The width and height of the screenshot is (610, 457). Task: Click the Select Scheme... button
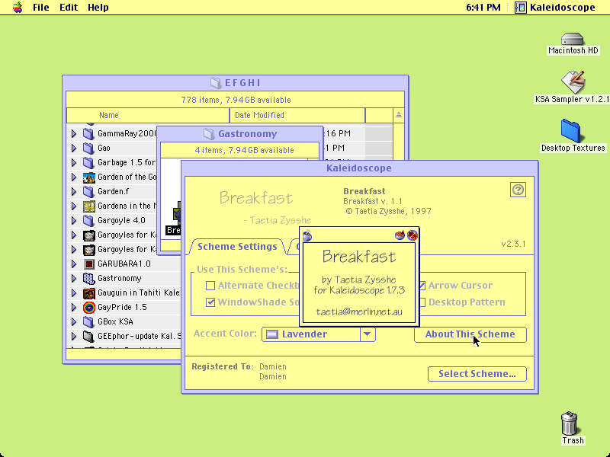(x=477, y=374)
